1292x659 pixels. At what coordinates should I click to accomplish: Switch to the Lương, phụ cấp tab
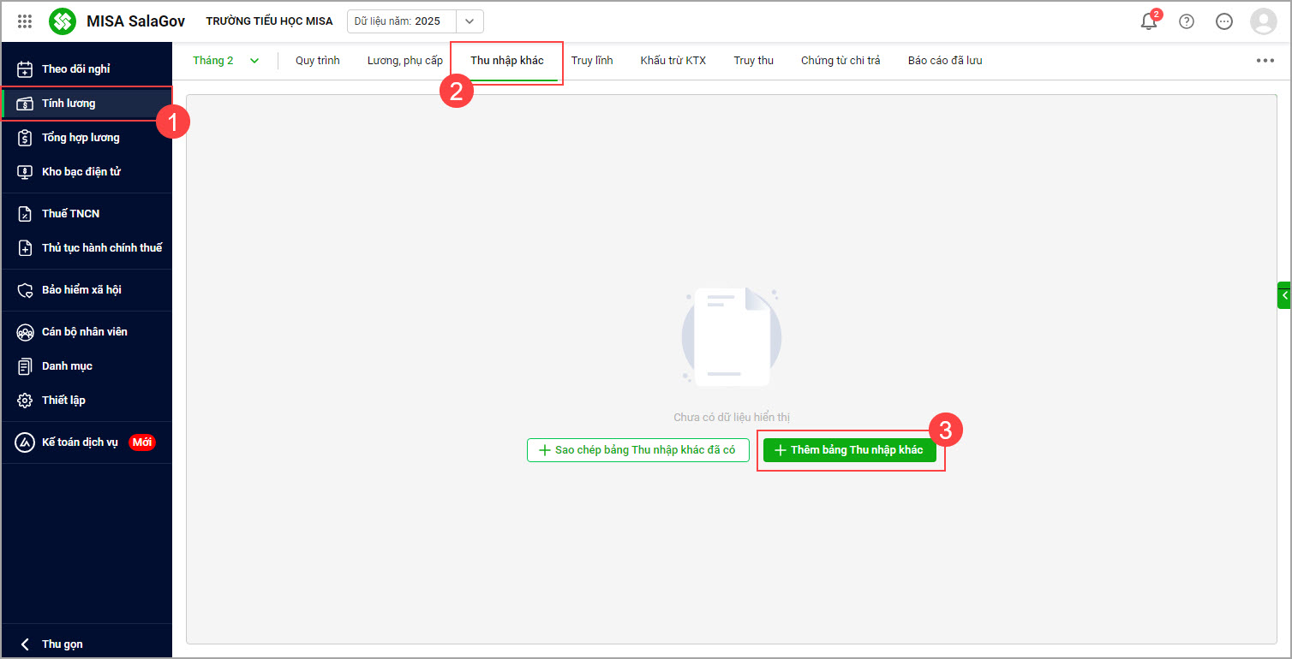405,61
